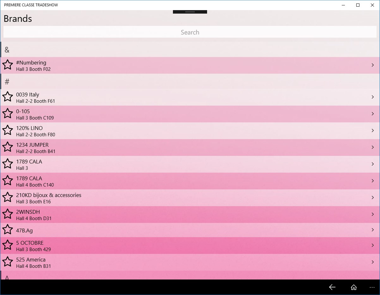Open 0-105 details chevron
Image resolution: width=380 pixels, height=295 pixels.
tap(373, 114)
